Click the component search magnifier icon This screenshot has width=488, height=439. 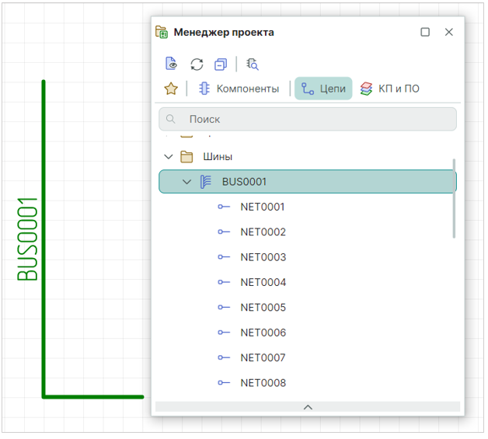click(x=253, y=64)
